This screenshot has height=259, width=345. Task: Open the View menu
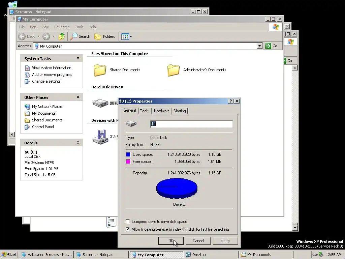45,27
